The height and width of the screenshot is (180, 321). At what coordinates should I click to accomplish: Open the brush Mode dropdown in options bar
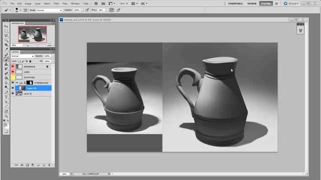pos(49,10)
